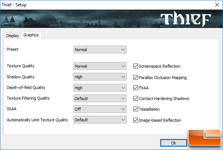The height and width of the screenshot is (150, 223).
Task: Switch to the Display tab
Action: [13, 36]
